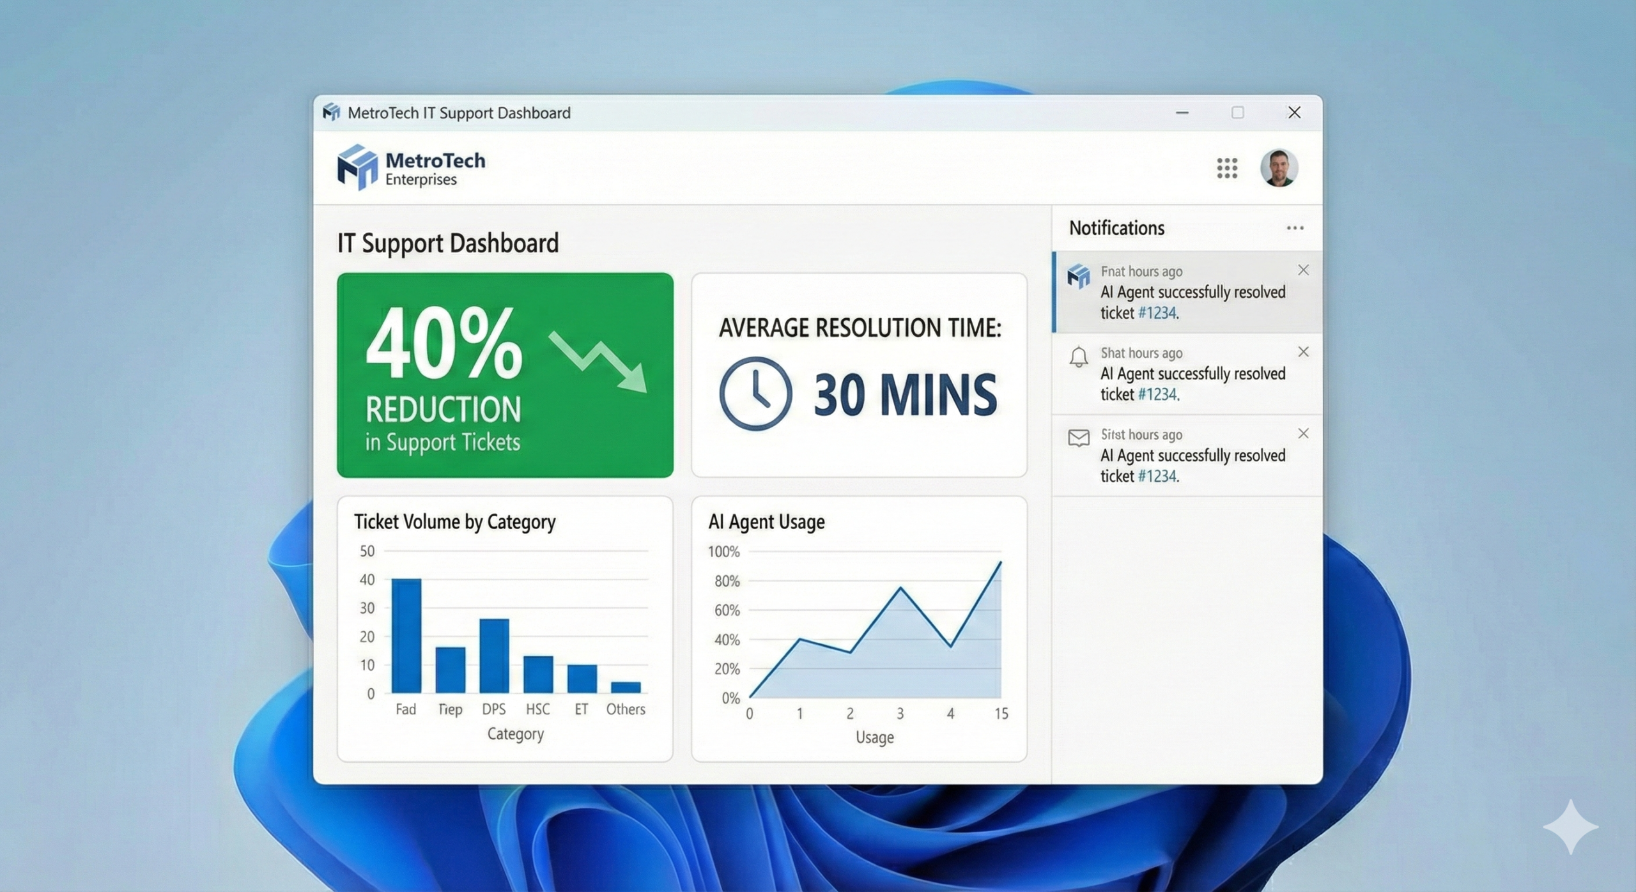Image resolution: width=1636 pixels, height=892 pixels.
Task: Click the clock icon beside 30 MINS
Action: [x=755, y=394]
